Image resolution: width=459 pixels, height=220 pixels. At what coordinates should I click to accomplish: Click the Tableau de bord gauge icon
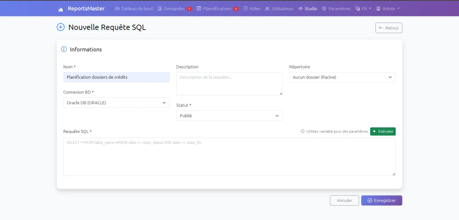(117, 9)
